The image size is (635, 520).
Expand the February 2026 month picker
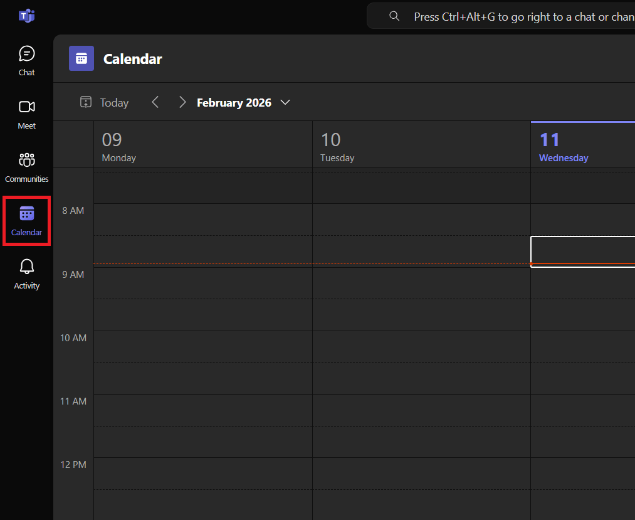(234, 102)
